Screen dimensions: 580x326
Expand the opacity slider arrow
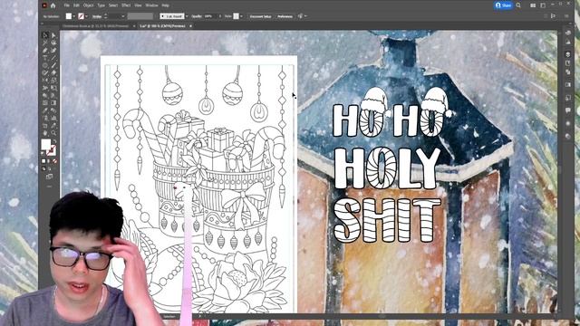[220, 16]
